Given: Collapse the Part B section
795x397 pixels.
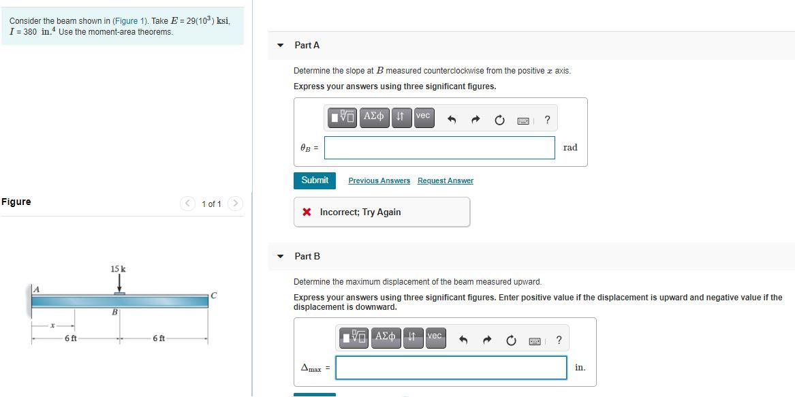Looking at the screenshot, I should pyautogui.click(x=280, y=256).
